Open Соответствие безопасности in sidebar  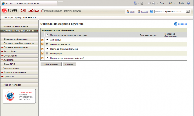(19, 43)
